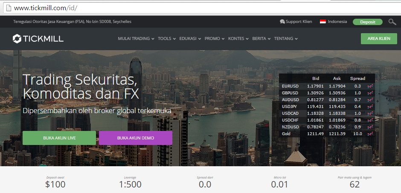Viewport: 401px width, 193px height.
Task: Click the EURUSD symbol in quotes table
Action: (x=290, y=86)
